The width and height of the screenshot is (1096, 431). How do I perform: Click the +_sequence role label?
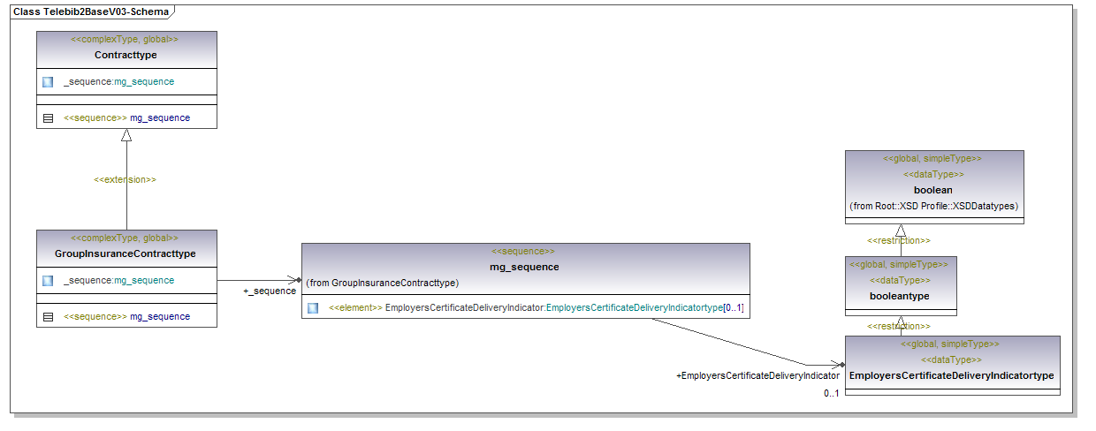(x=269, y=291)
